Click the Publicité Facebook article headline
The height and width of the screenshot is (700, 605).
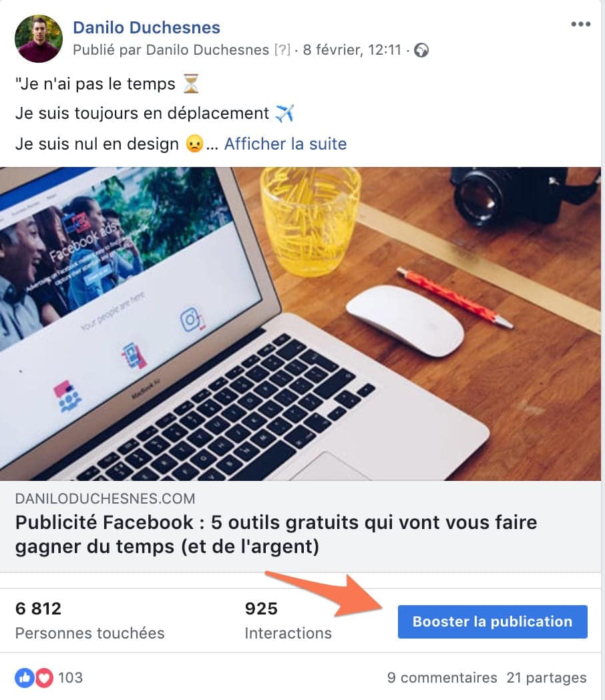pyautogui.click(x=276, y=534)
